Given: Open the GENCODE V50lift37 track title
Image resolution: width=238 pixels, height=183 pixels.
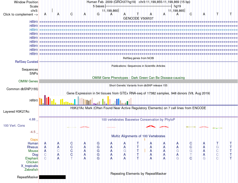Looking at the screenshot, I should tap(138, 18).
